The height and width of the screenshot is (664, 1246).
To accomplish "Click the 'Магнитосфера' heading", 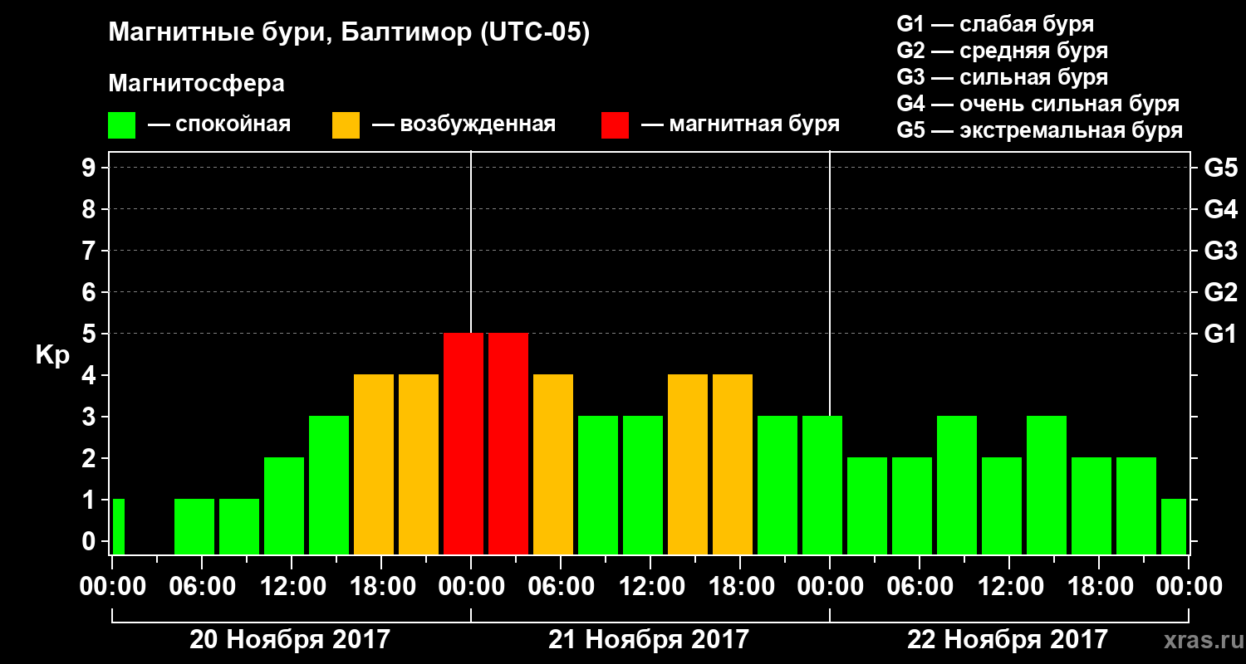I will (197, 84).
